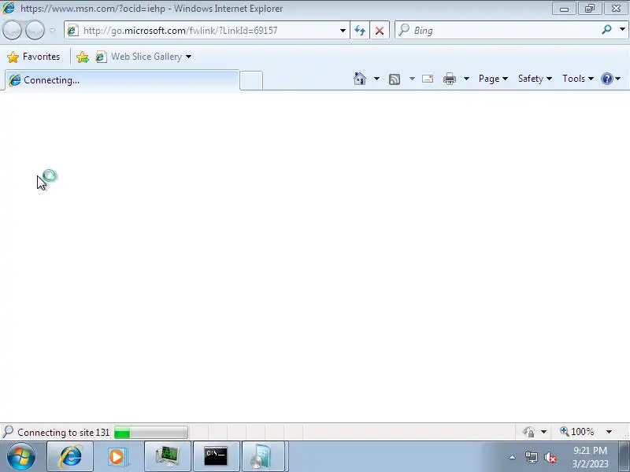Open the Windows Start menu

click(x=20, y=456)
